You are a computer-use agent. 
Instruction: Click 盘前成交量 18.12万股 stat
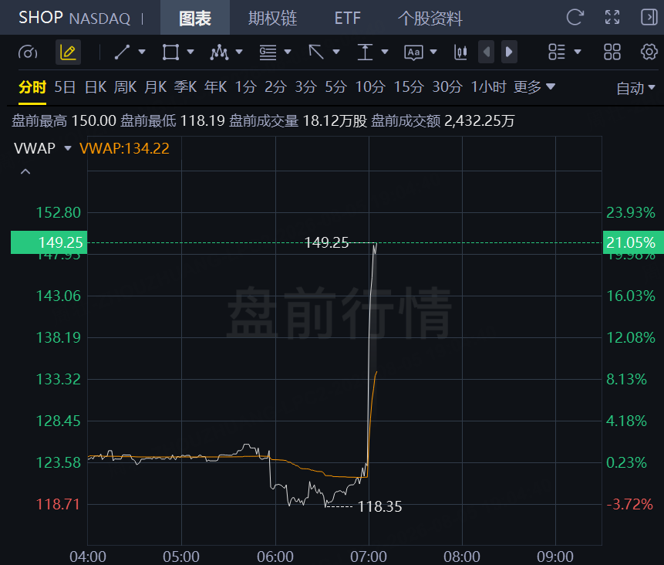[298, 121]
